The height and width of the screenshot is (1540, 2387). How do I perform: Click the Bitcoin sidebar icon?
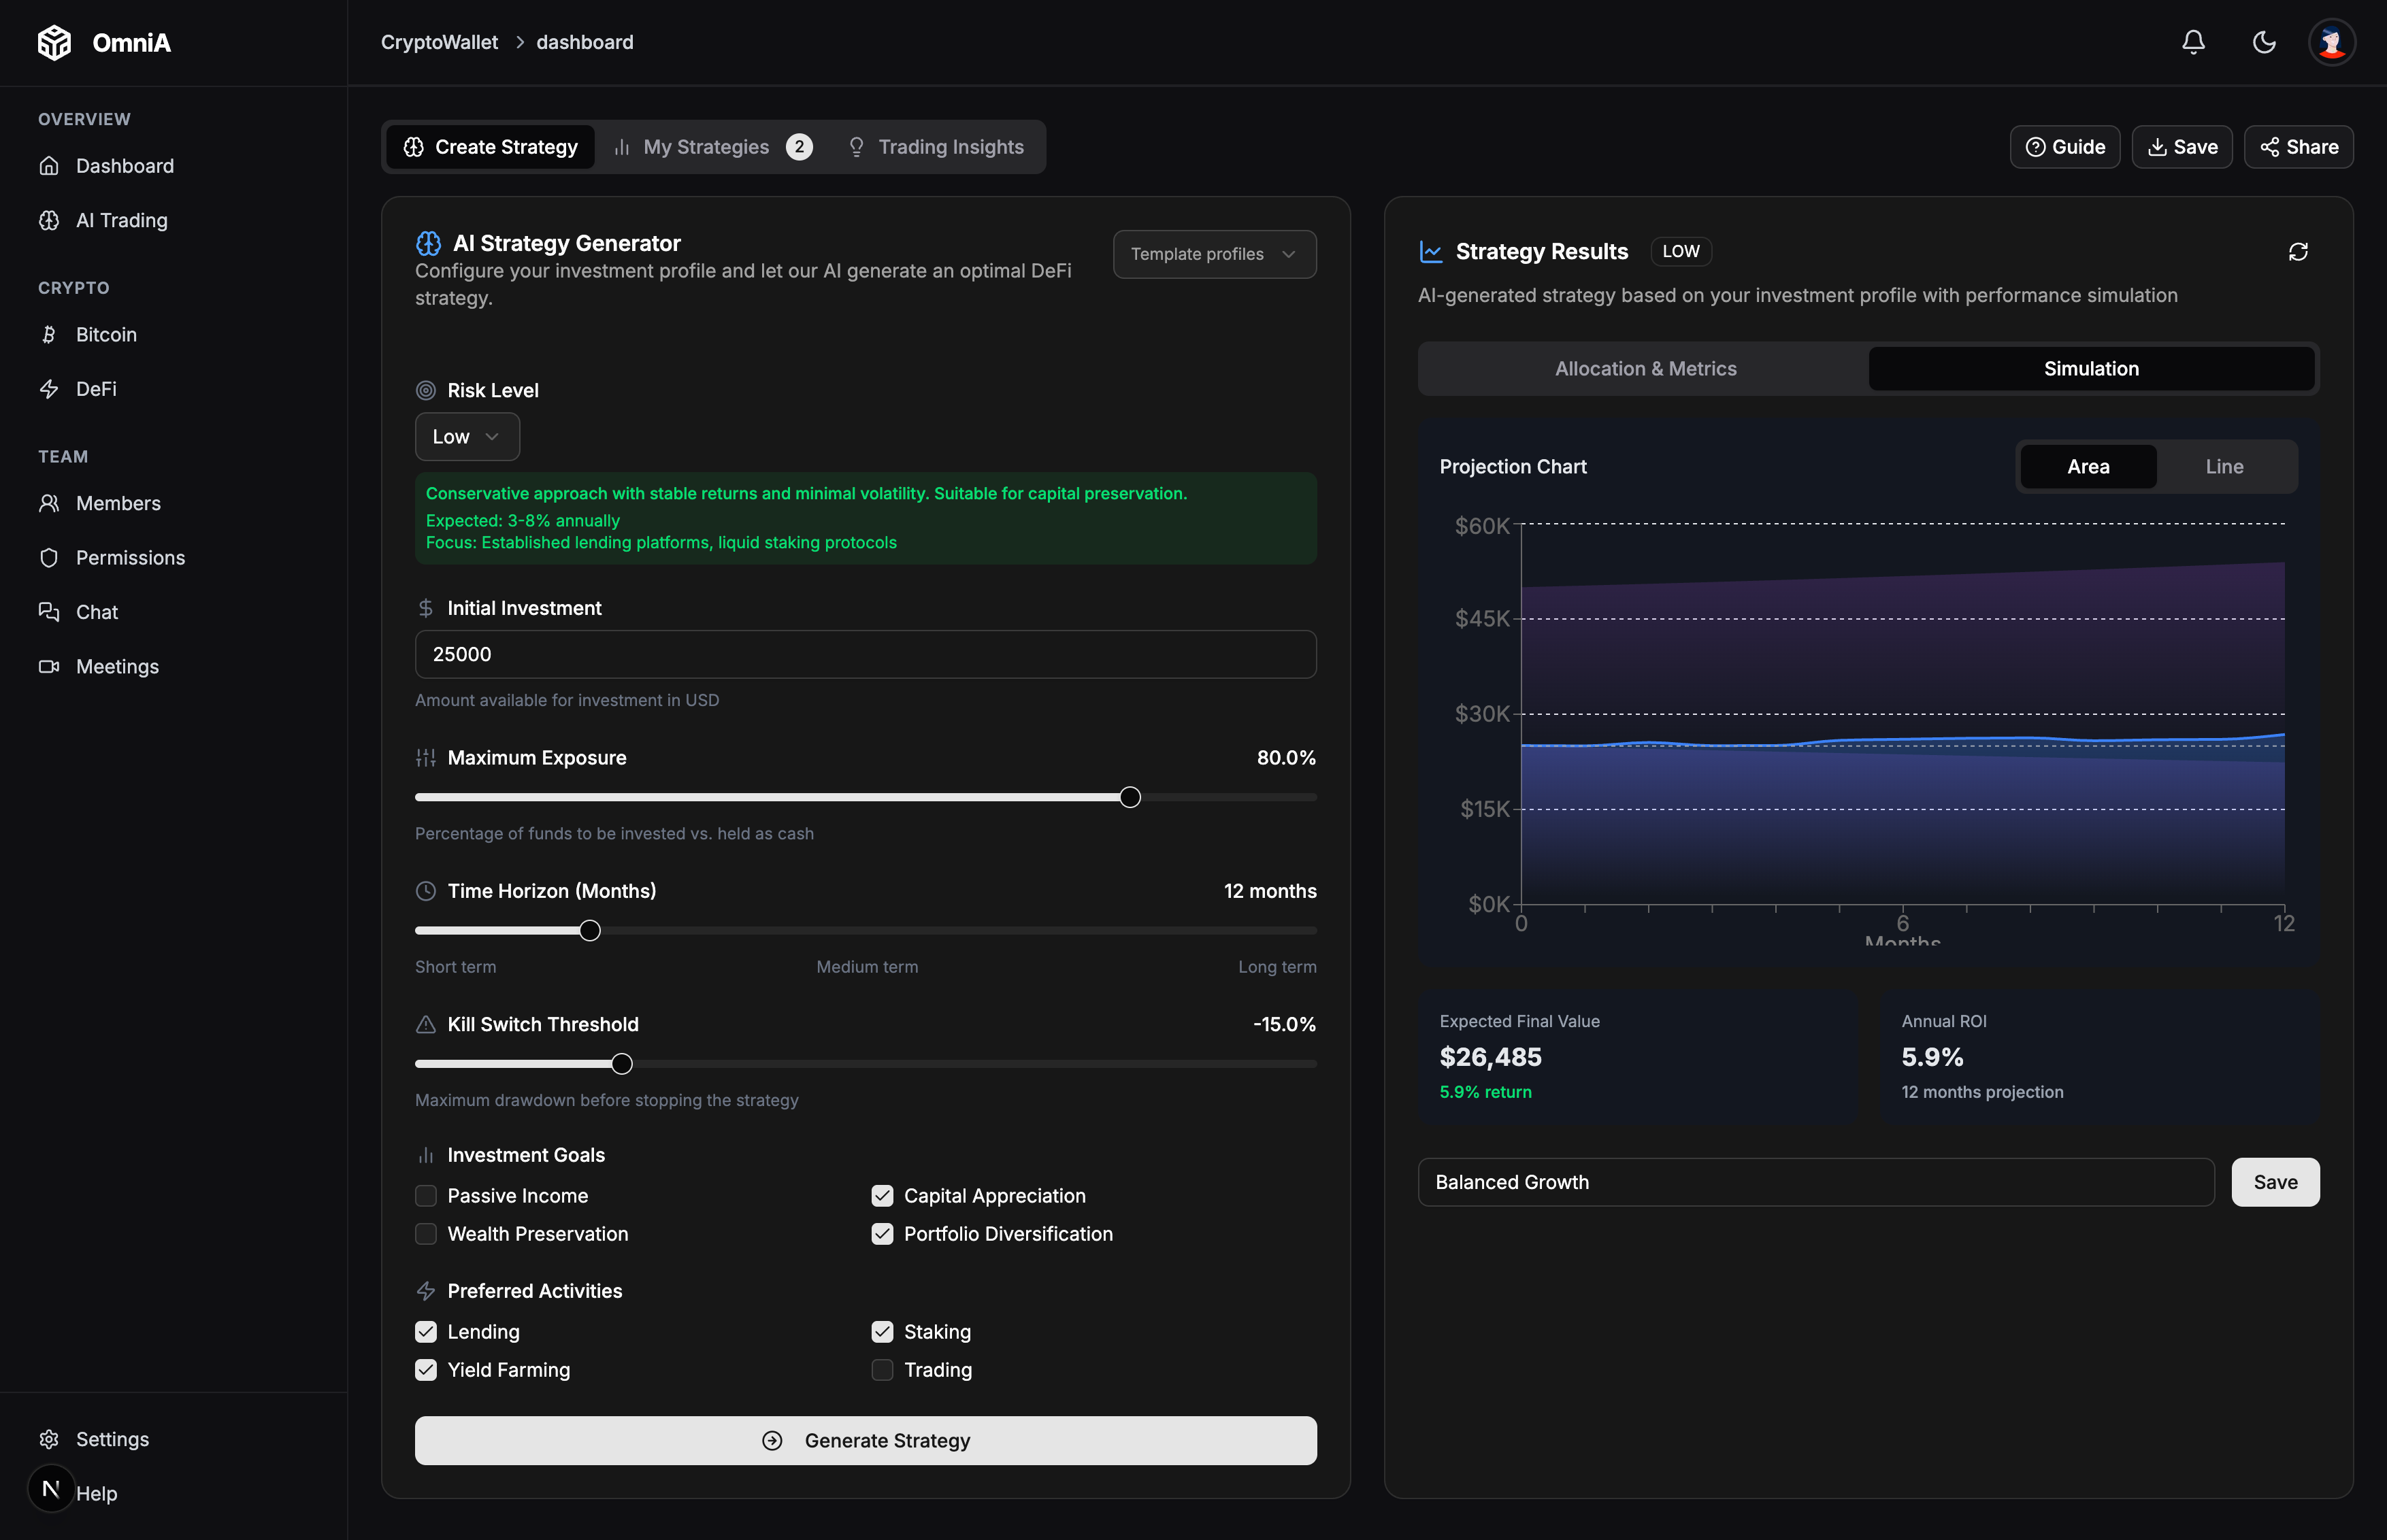(x=49, y=334)
